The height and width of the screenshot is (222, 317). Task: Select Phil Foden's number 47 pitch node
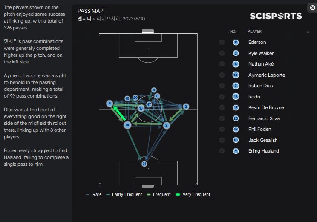click(x=149, y=104)
